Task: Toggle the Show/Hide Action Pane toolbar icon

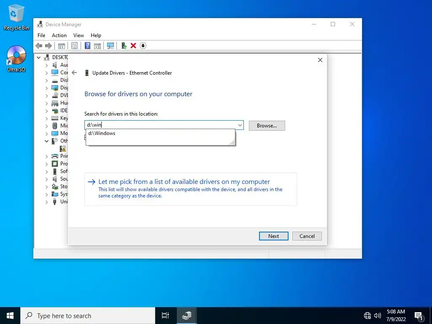Action: point(97,46)
